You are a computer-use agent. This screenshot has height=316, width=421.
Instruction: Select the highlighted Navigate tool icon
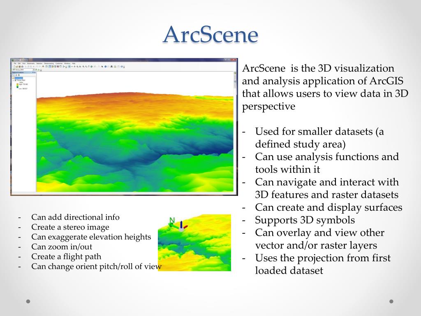[69, 66]
